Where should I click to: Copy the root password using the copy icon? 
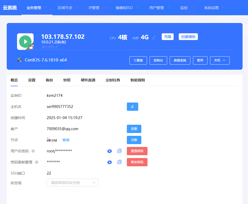click(119, 151)
